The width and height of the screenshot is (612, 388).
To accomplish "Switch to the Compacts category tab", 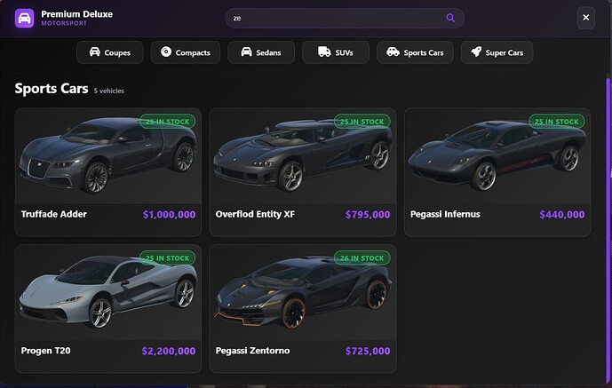I will [186, 52].
